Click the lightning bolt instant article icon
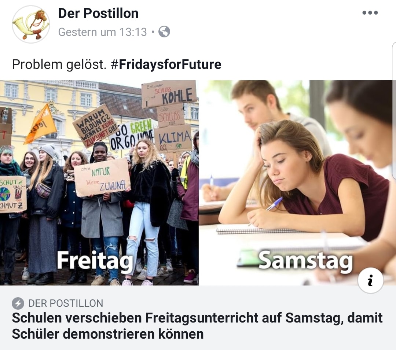 click(18, 303)
